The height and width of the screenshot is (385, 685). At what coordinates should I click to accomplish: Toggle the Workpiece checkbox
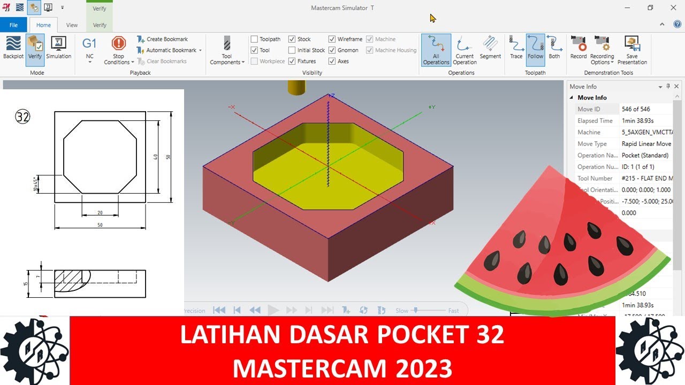[254, 61]
